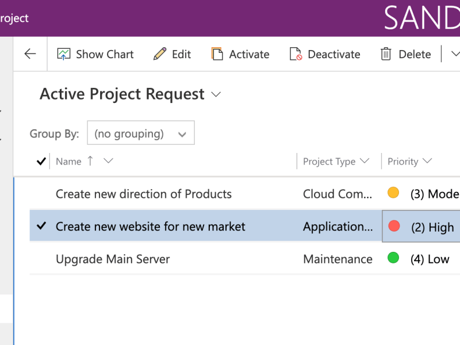Click the Delete trash can icon
Viewport: 460px width, 345px height.
click(386, 54)
